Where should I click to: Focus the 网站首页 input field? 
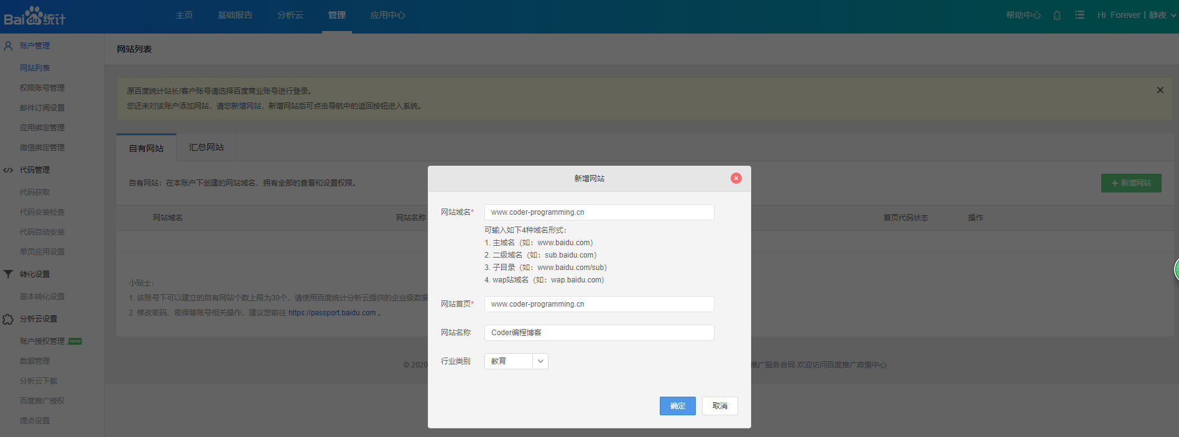[599, 304]
